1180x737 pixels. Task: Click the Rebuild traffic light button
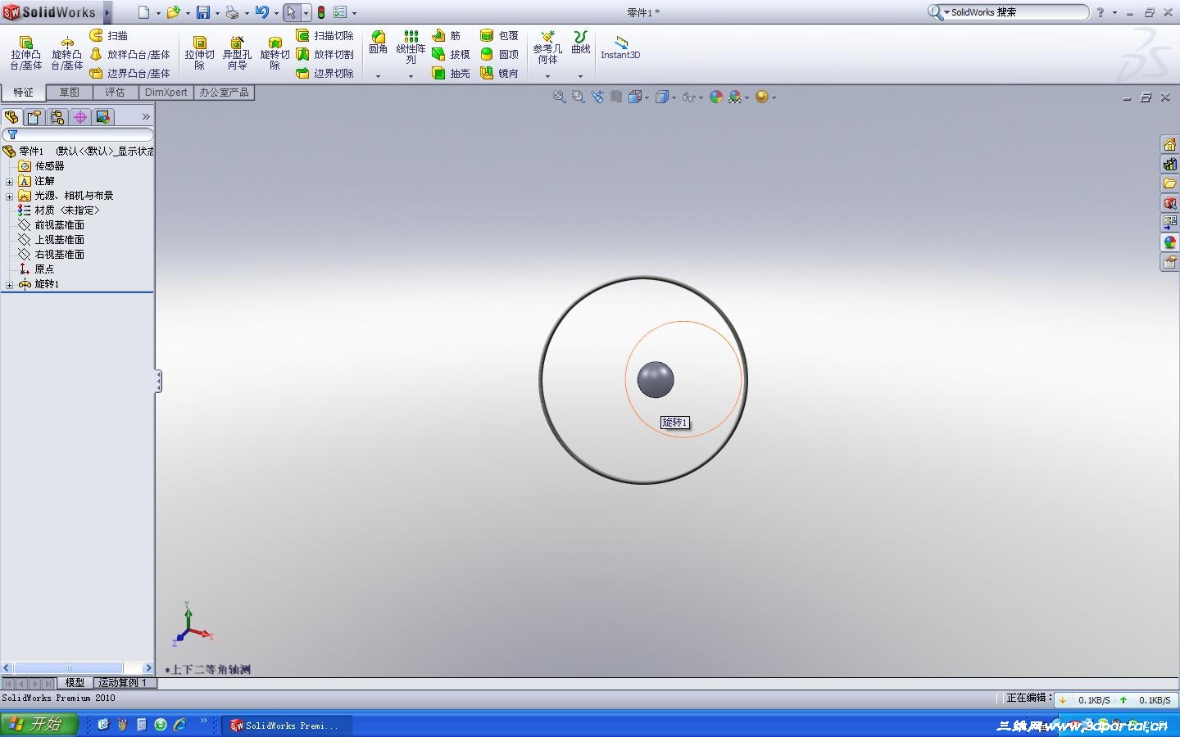click(321, 12)
